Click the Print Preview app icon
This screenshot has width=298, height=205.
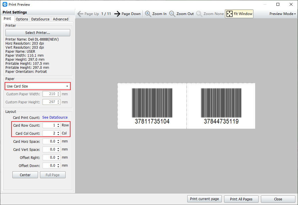pyautogui.click(x=5, y=4)
